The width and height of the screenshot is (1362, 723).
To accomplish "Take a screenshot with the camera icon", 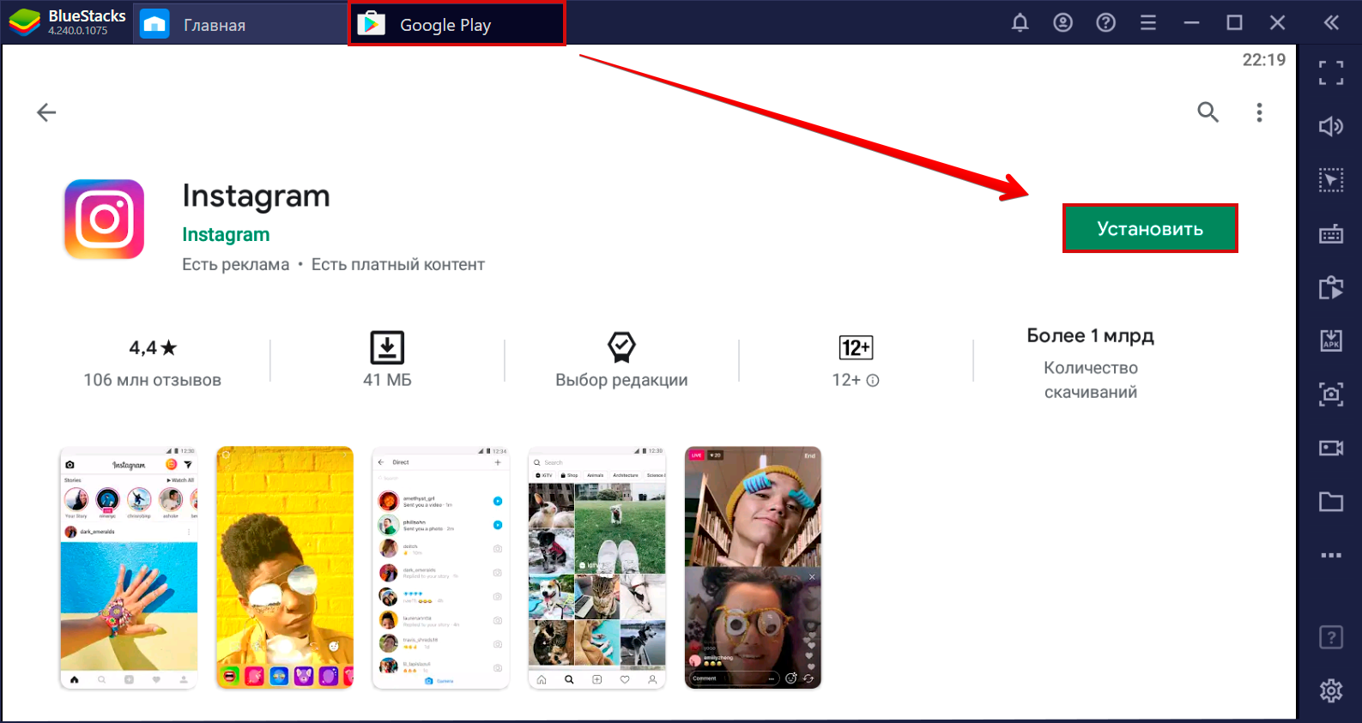I will [x=1331, y=395].
